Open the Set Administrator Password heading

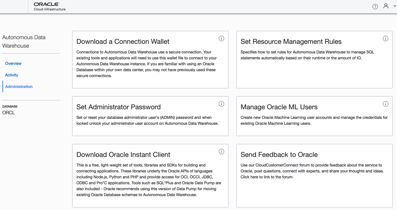[119, 107]
